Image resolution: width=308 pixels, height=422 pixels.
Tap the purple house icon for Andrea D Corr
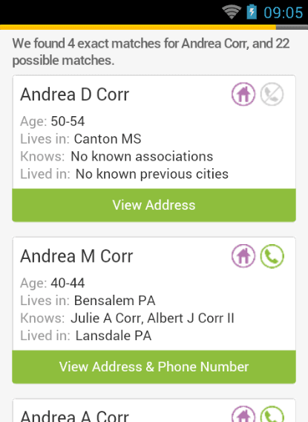click(243, 95)
